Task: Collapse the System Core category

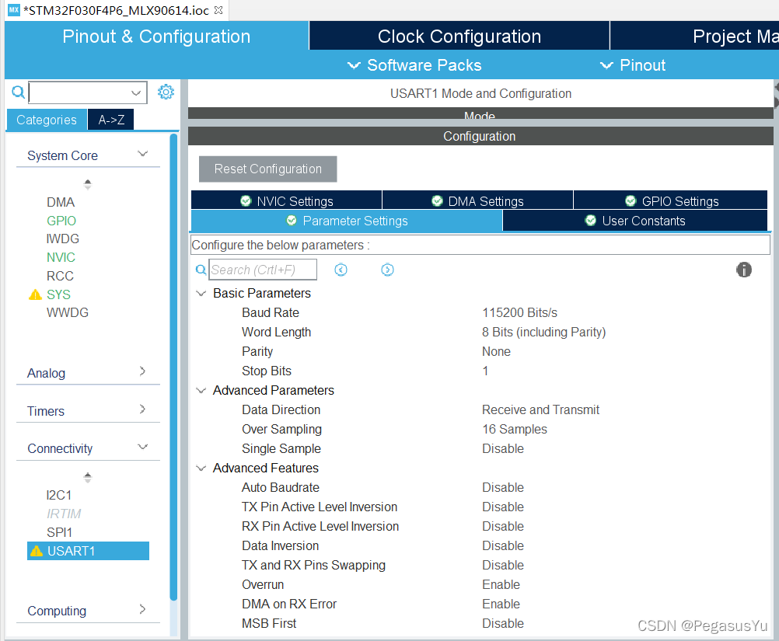Action: coord(142,154)
